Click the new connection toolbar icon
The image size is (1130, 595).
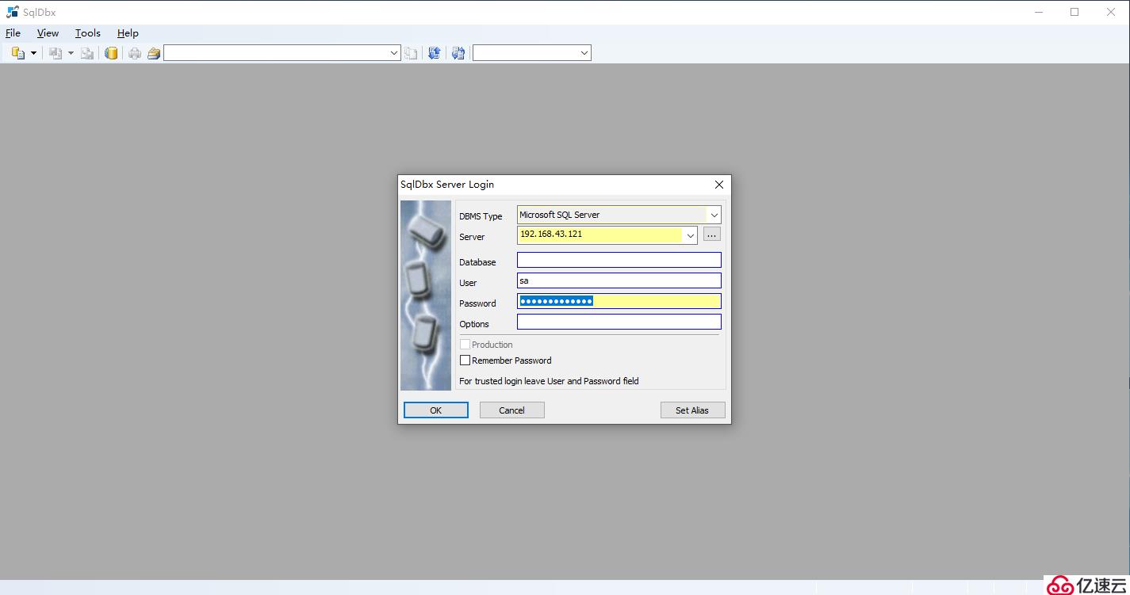(18, 53)
